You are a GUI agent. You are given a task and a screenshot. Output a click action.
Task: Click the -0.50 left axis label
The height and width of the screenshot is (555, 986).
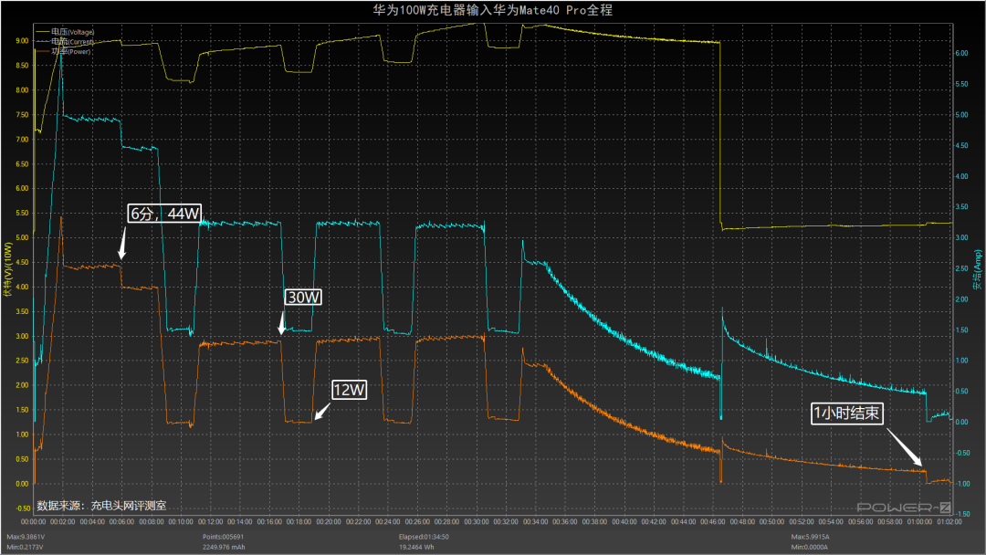coord(22,508)
